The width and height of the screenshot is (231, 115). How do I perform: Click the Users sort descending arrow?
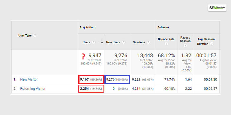pyautogui.click(x=102, y=42)
